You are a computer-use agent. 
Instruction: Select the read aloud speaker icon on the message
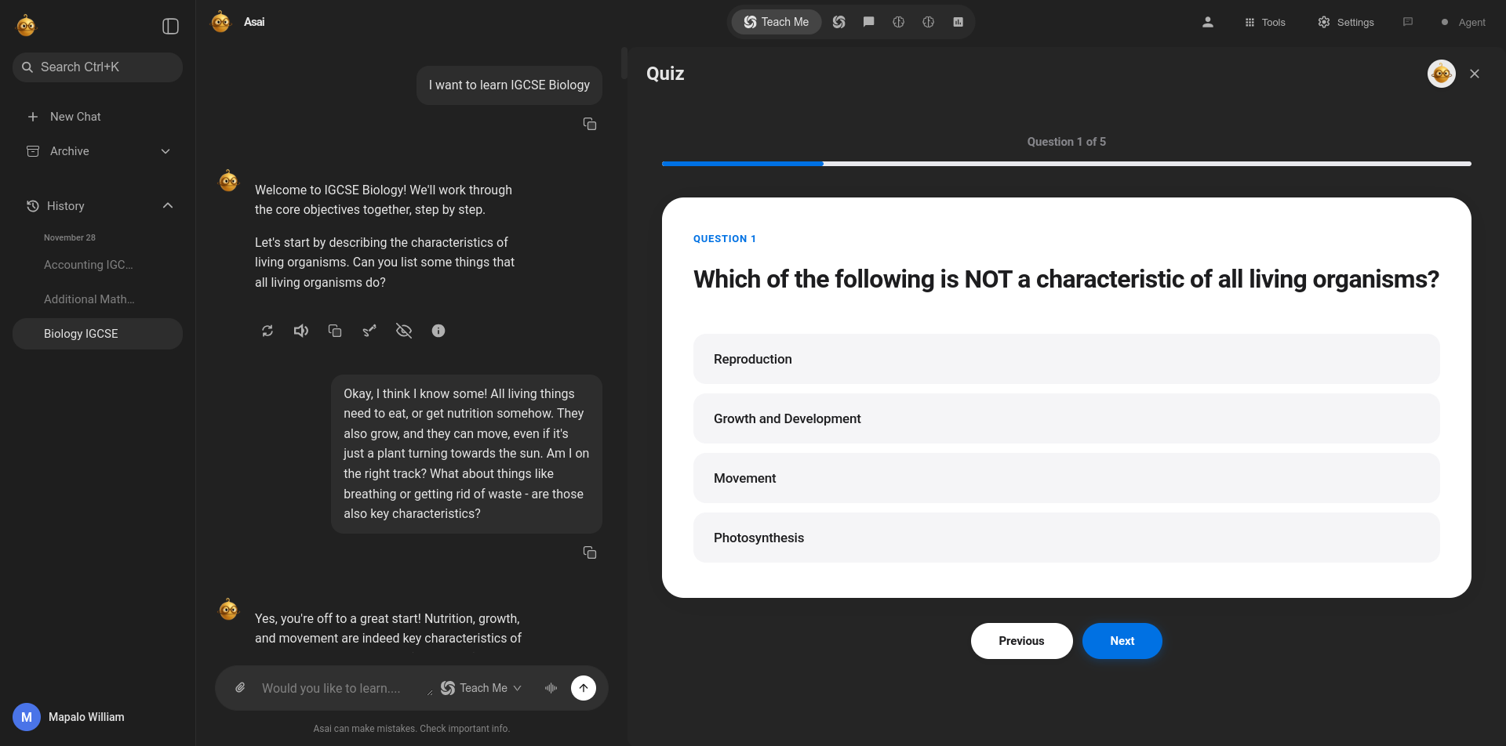tap(301, 330)
